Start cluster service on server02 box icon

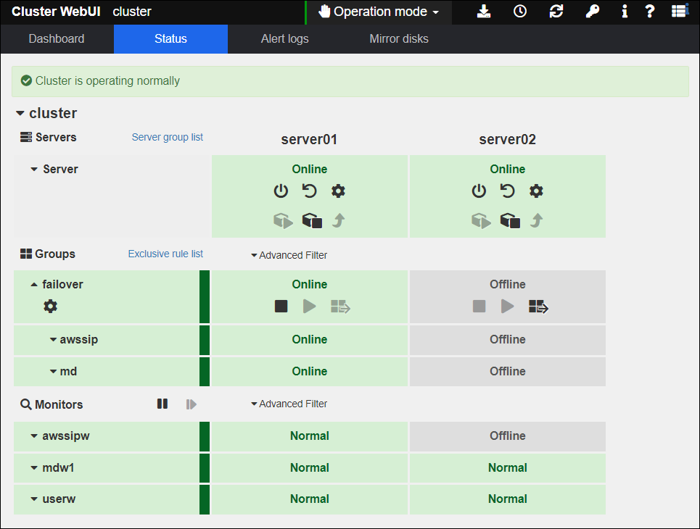(481, 220)
